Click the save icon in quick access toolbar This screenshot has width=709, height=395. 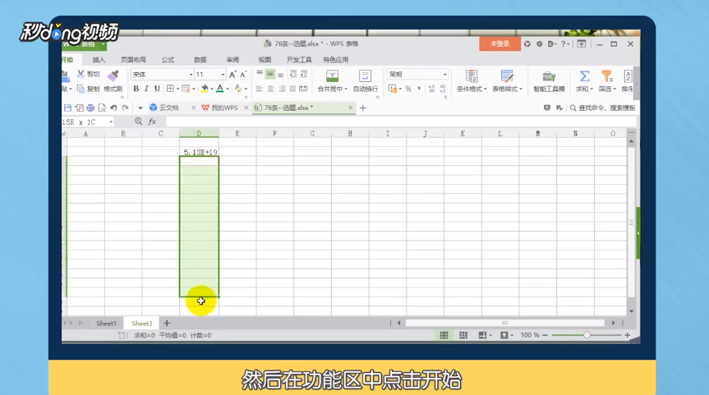point(67,108)
